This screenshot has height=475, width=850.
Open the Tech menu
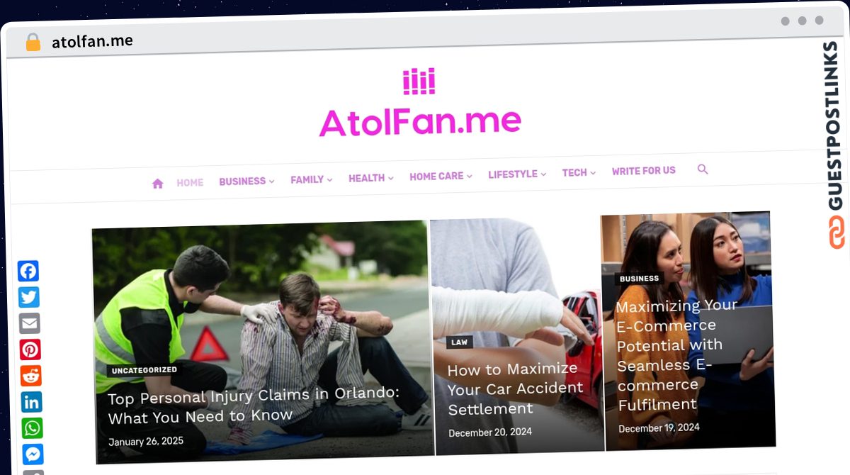click(x=579, y=173)
